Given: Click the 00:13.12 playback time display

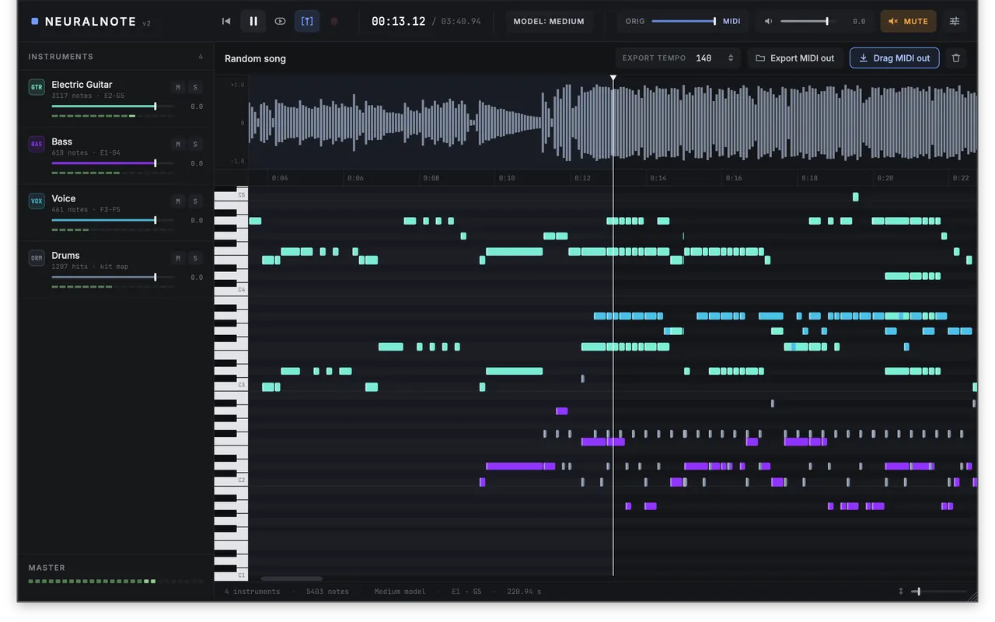Looking at the screenshot, I should pos(398,21).
